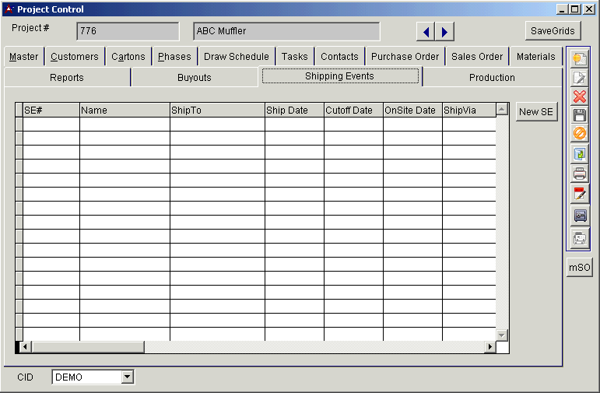This screenshot has width=600, height=393.
Task: Click the notepad with red pencil icon
Action: tap(579, 194)
